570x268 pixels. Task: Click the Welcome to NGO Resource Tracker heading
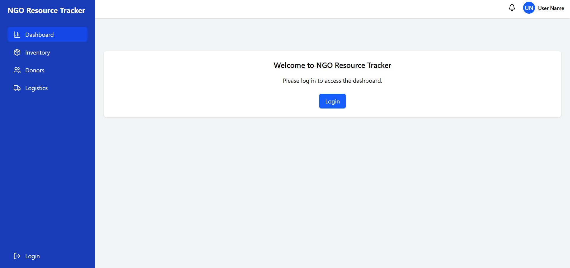pos(332,65)
